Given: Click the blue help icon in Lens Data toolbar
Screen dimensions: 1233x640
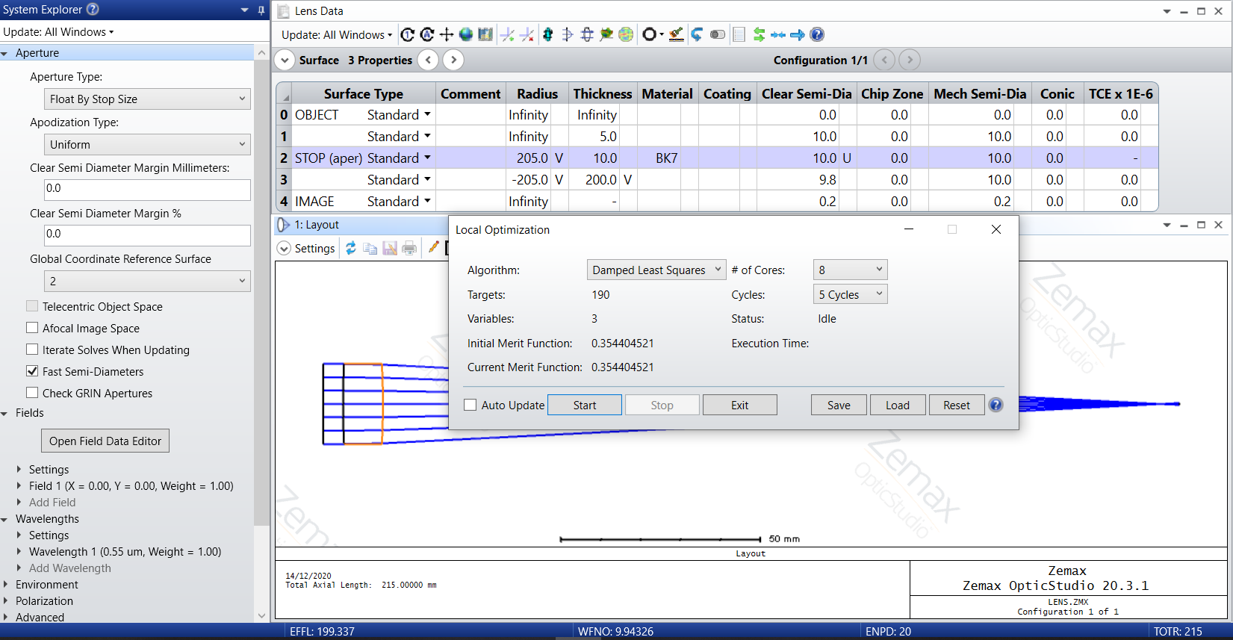Looking at the screenshot, I should coord(817,34).
